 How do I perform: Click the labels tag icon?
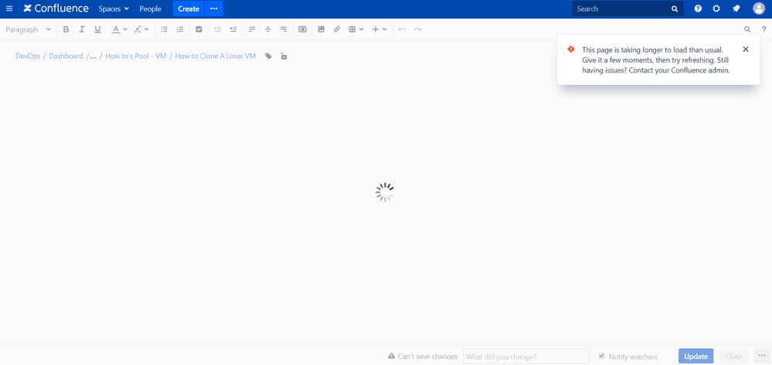[268, 56]
